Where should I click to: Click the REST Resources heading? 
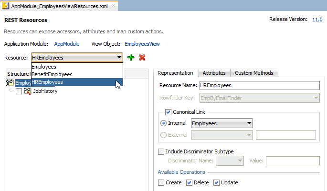coord(26,20)
